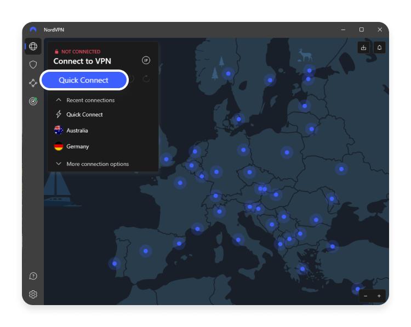Screen dimensions: 411x327
Task: Select the Poland server pin on map
Action: [287, 152]
